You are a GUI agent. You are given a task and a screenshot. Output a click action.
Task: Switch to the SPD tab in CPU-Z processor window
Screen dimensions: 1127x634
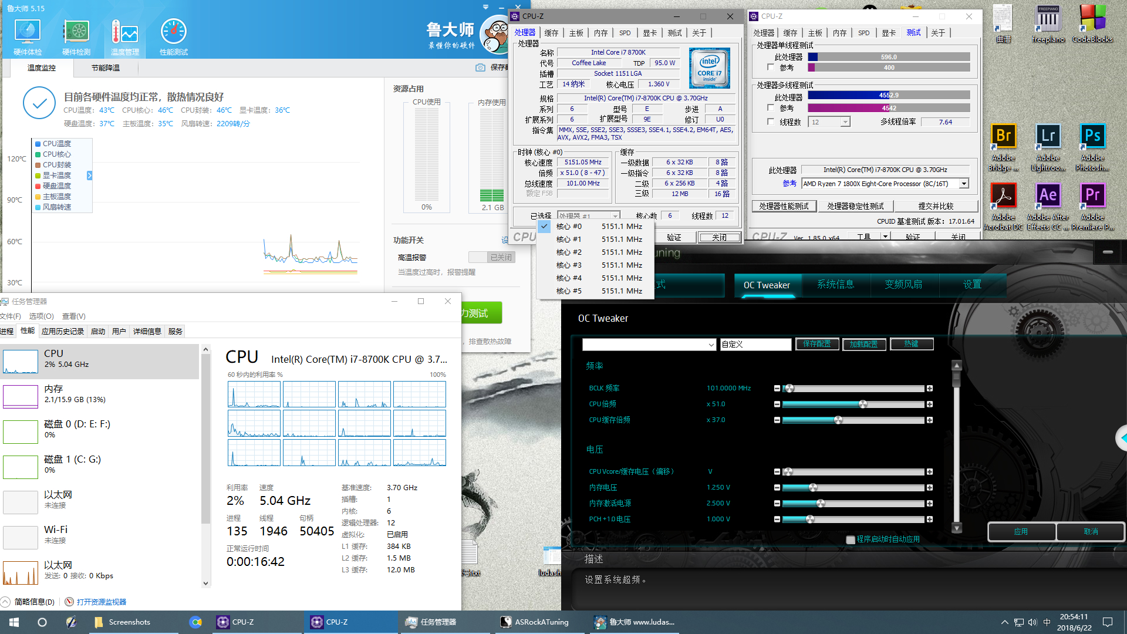625,33
